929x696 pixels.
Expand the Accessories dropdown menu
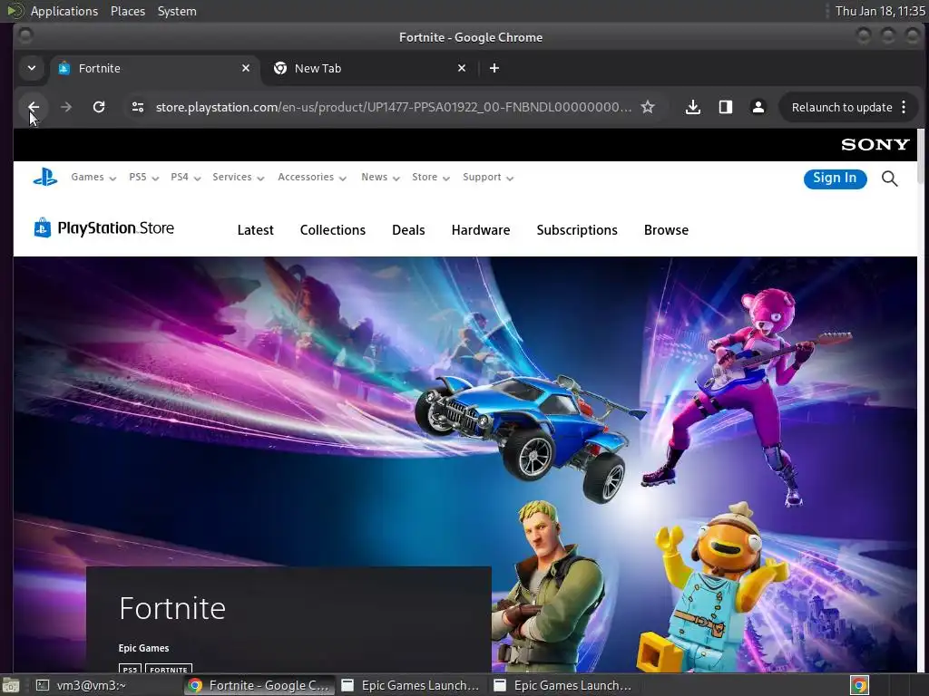312,177
